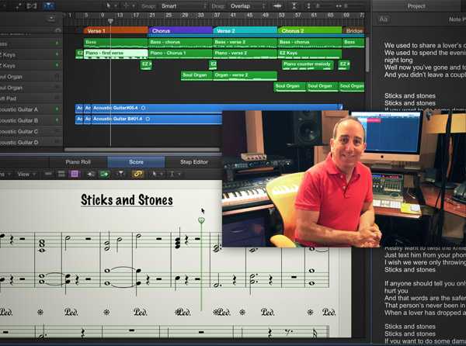Toggle the green button on Acoustic Guitar A track

coord(57,109)
